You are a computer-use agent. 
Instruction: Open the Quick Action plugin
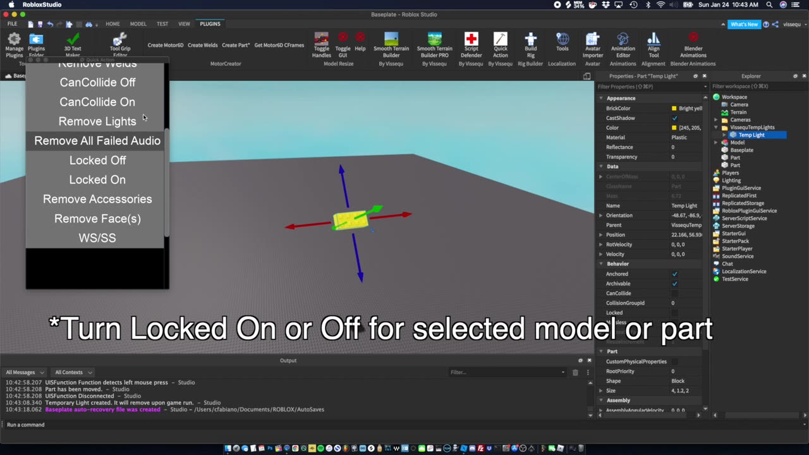click(501, 45)
